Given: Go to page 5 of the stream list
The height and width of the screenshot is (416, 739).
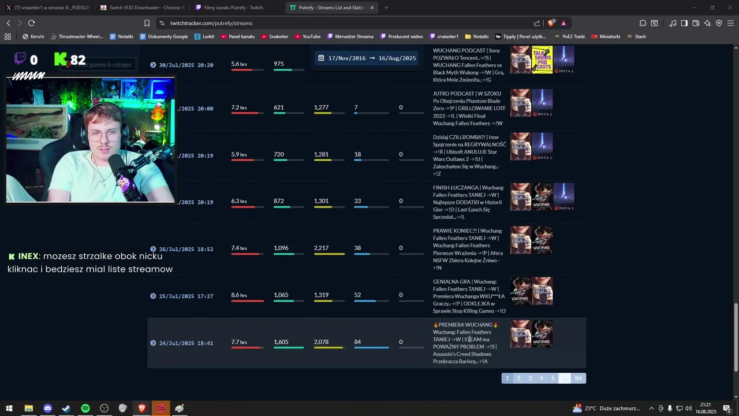Looking at the screenshot, I should point(553,378).
